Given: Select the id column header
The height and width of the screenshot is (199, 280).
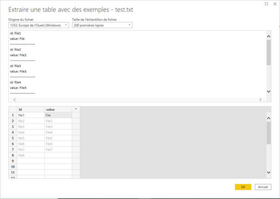Looking at the screenshot, I should coord(31,109).
